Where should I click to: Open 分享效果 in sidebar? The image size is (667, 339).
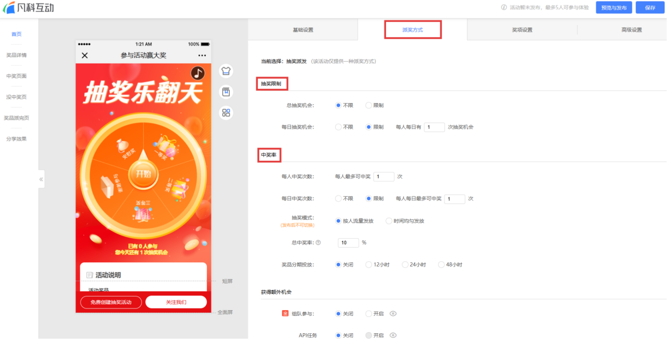[16, 139]
